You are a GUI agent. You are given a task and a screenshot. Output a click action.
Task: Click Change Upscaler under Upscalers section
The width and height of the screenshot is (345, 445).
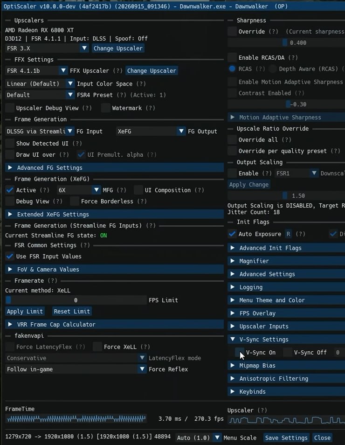(118, 48)
